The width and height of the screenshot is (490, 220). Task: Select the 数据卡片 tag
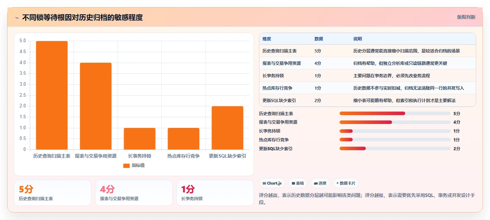click(346, 183)
